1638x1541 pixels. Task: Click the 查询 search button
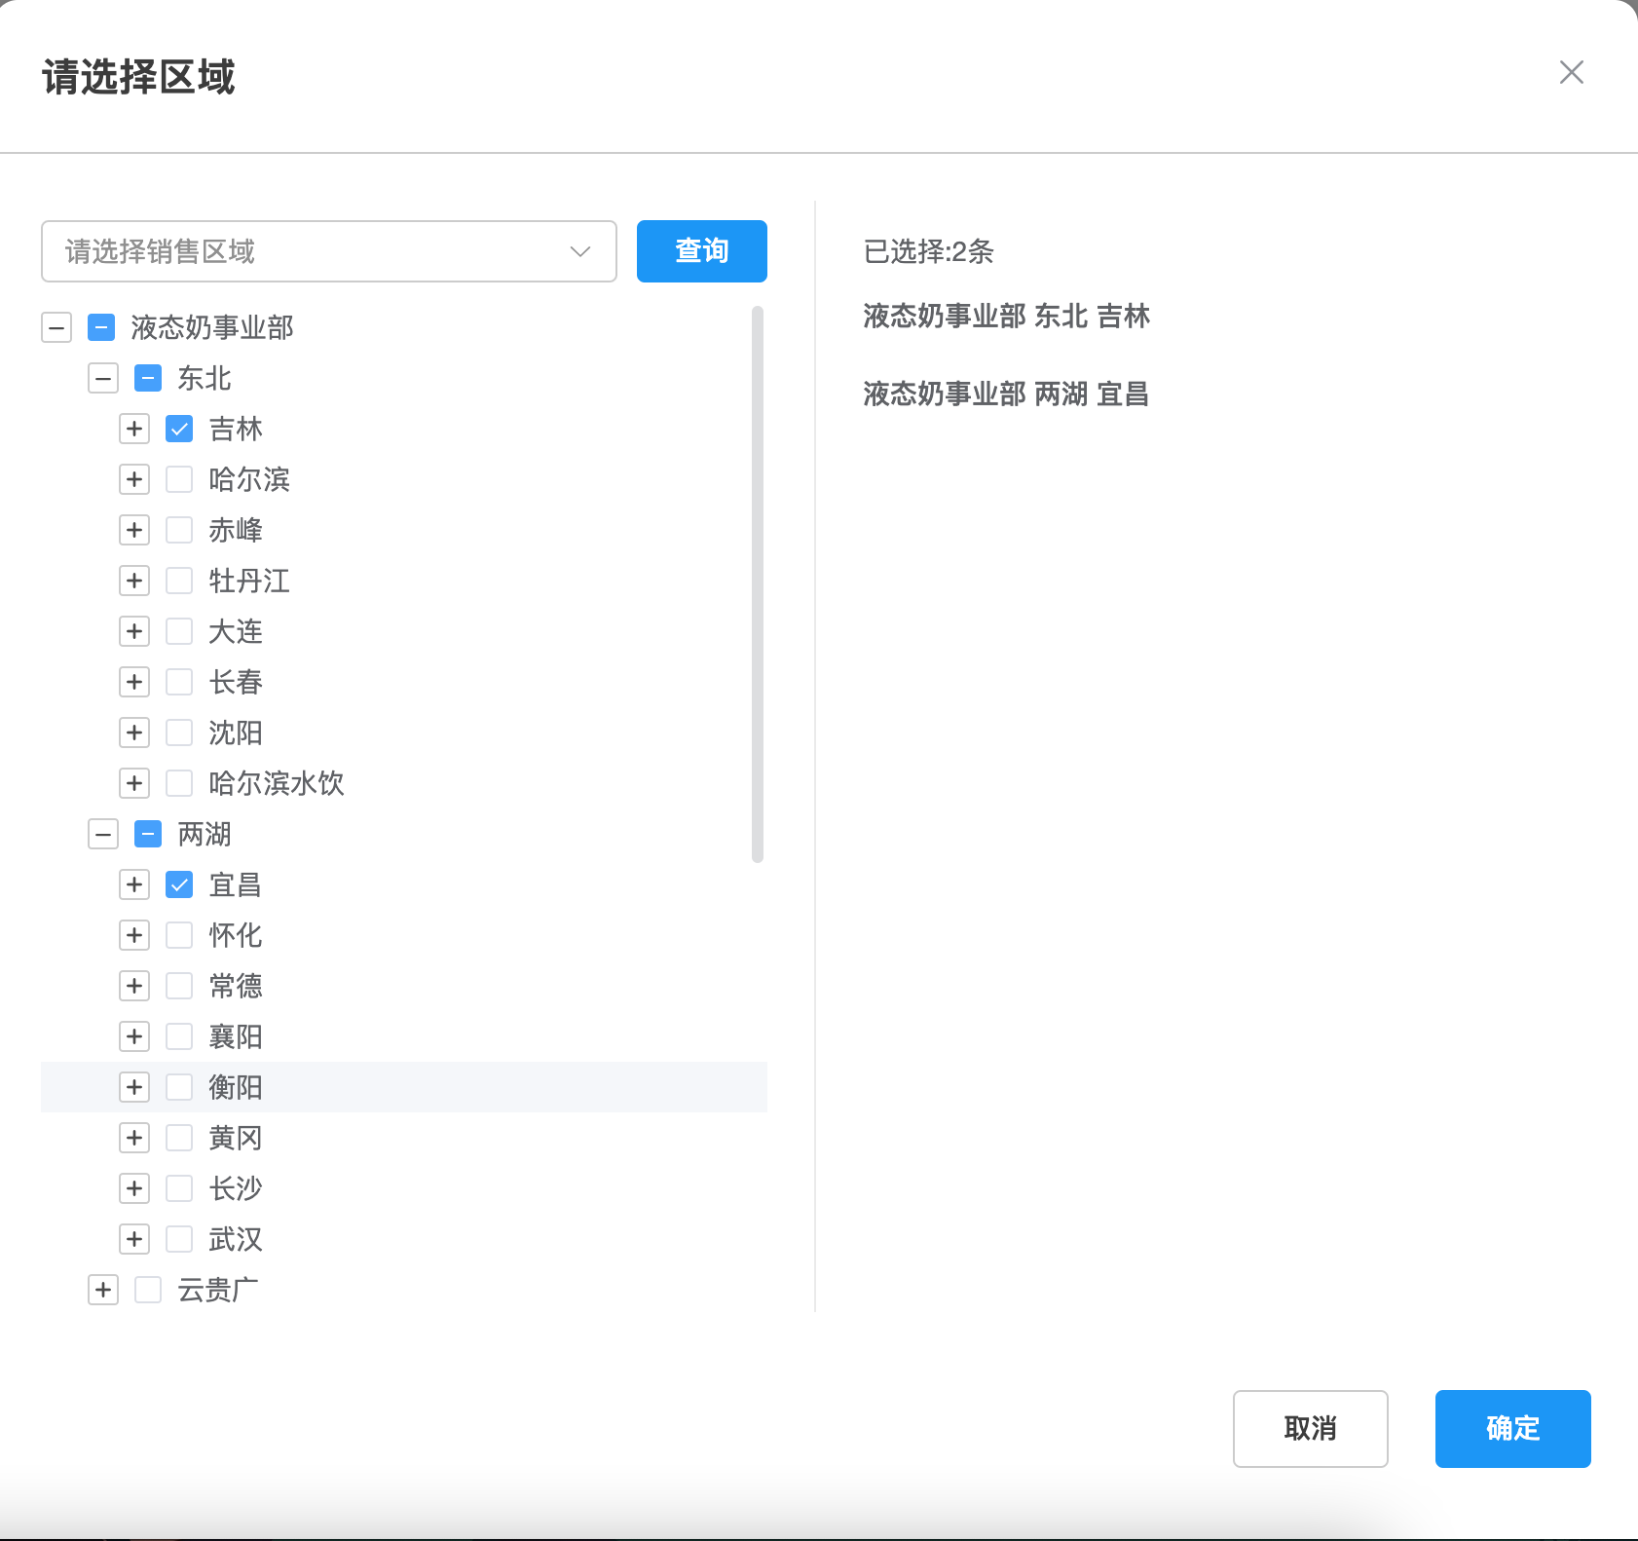click(702, 251)
